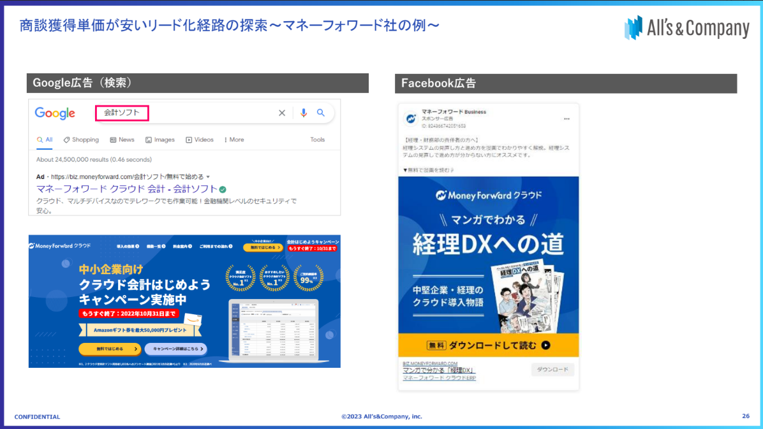
Task: Click Money Forward クラウド logo in banner
Action: [60, 246]
